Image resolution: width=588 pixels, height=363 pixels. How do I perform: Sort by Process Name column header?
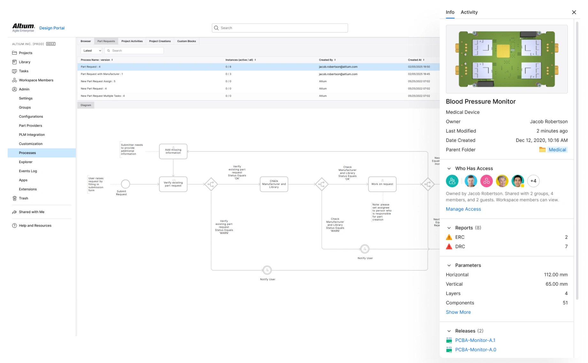(97, 60)
